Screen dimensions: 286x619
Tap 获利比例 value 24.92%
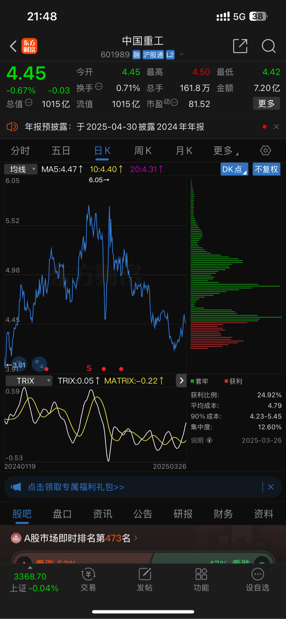click(x=269, y=395)
